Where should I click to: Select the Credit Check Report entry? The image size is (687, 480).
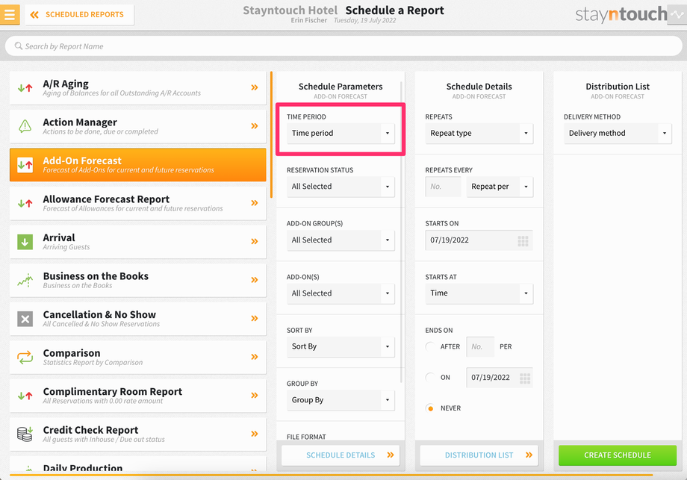coord(137,434)
